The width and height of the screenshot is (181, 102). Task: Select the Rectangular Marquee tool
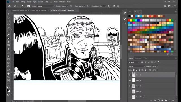(8, 21)
